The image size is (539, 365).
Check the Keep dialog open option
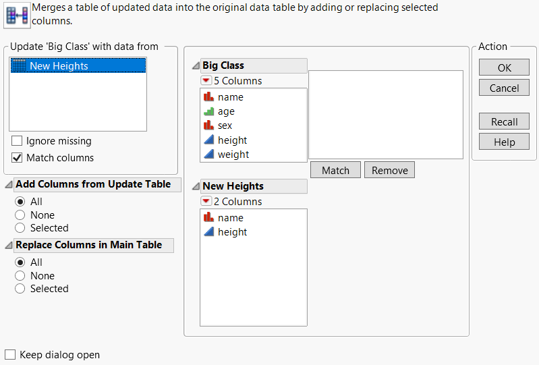coord(10,355)
